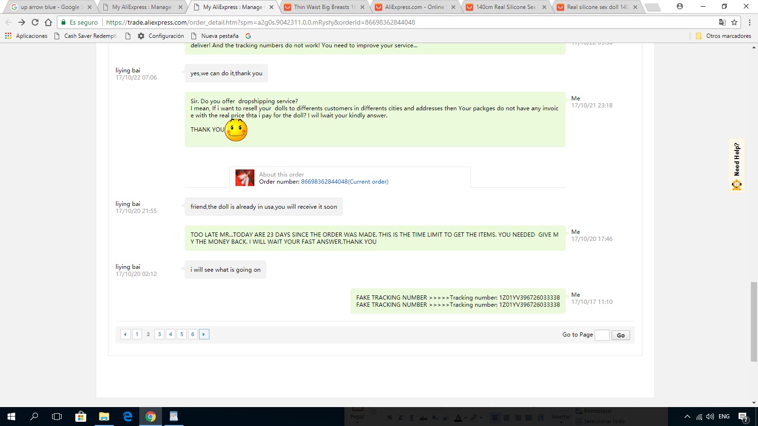Open the Windows Start menu
758x426 pixels.
click(x=11, y=417)
